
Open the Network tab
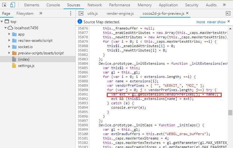pyautogui.click(x=95, y=5)
